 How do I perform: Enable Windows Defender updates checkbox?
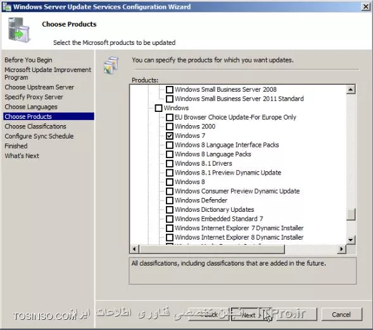[170, 200]
